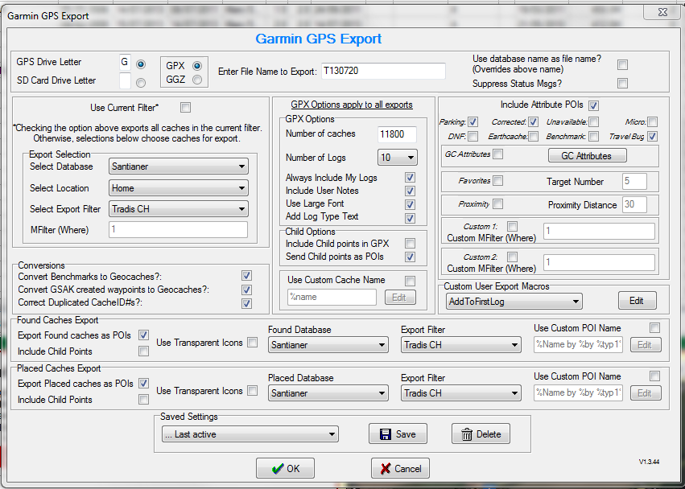
Task: Choose GGZ export format
Action: [197, 80]
